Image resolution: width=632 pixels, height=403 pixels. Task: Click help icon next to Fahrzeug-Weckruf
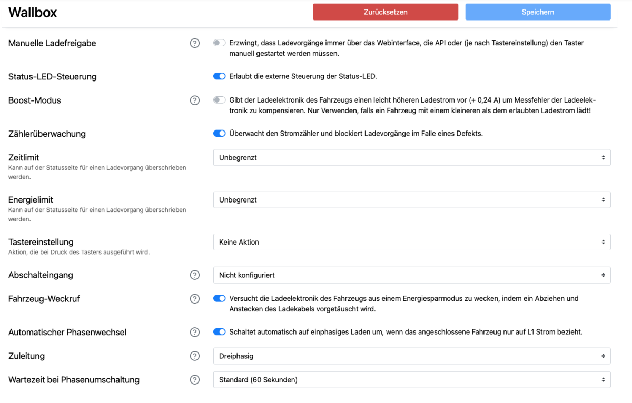tap(194, 299)
